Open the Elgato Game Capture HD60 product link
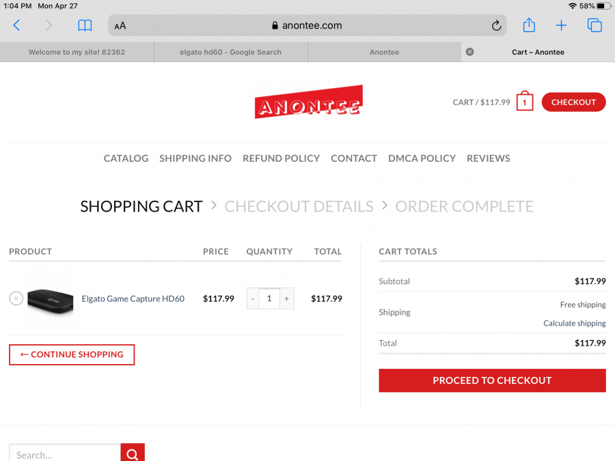 click(x=133, y=298)
